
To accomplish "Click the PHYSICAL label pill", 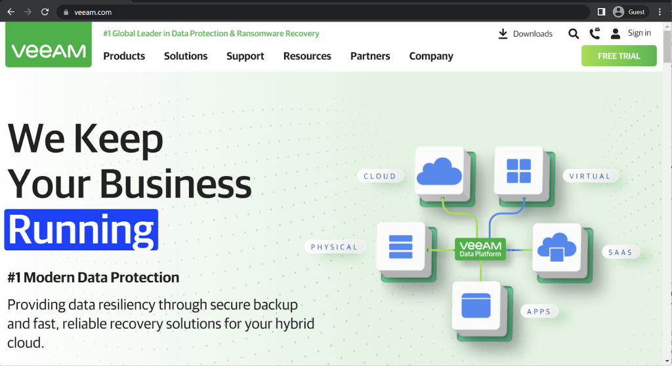I will pyautogui.click(x=334, y=247).
